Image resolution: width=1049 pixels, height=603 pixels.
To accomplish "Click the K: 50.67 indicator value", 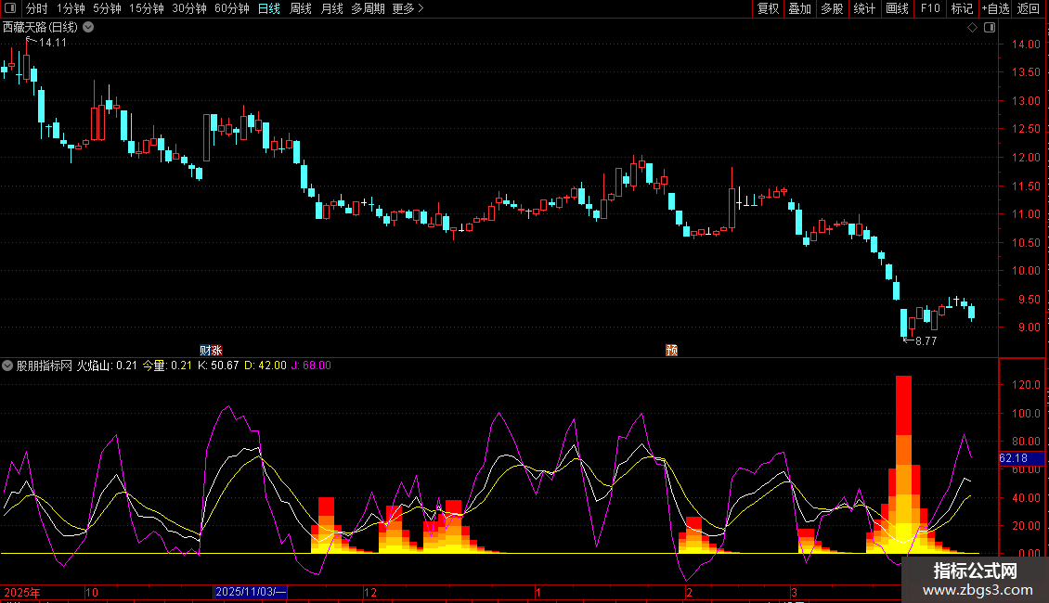I will [218, 366].
